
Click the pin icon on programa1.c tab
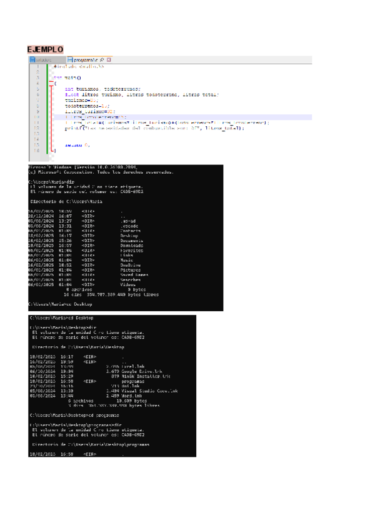point(102,60)
